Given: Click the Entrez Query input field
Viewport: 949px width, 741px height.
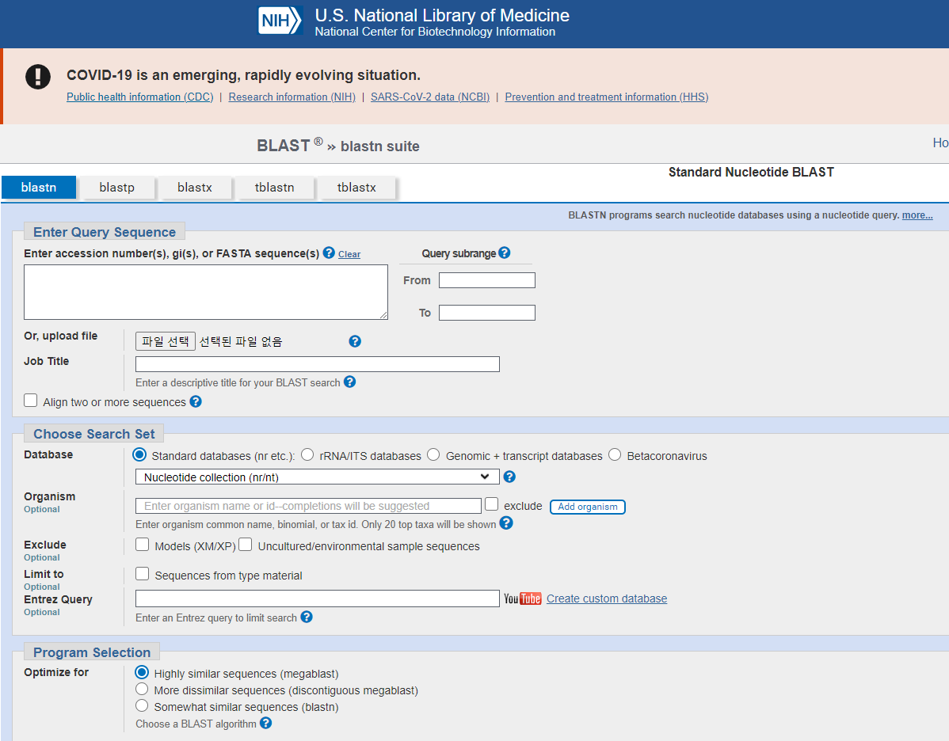Looking at the screenshot, I should tap(318, 598).
